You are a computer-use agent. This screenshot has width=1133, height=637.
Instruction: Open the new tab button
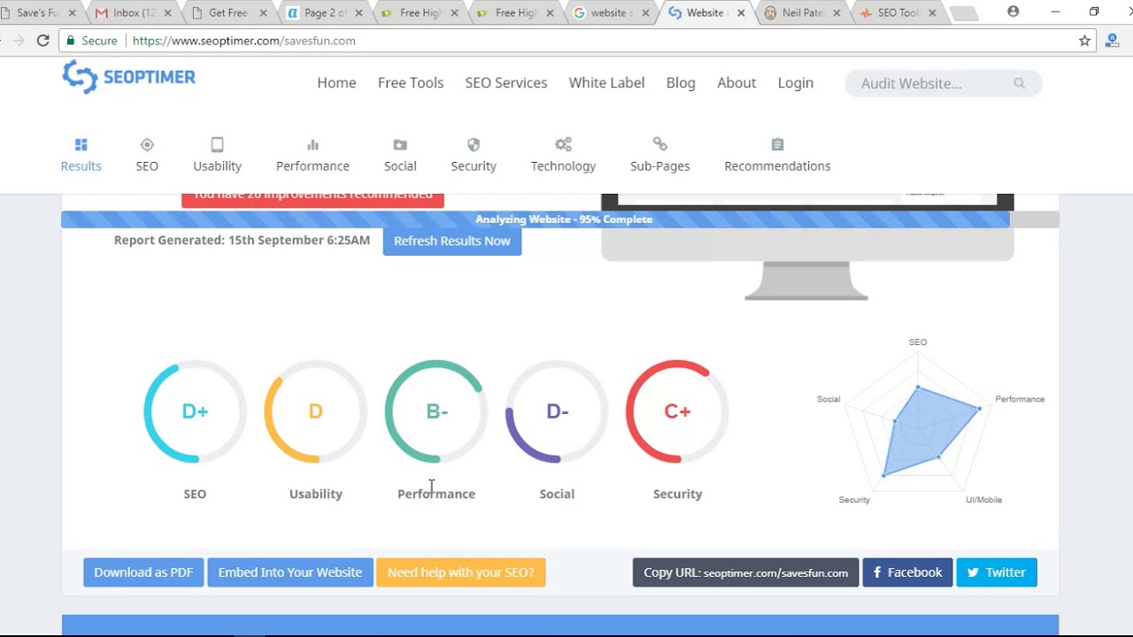point(963,13)
